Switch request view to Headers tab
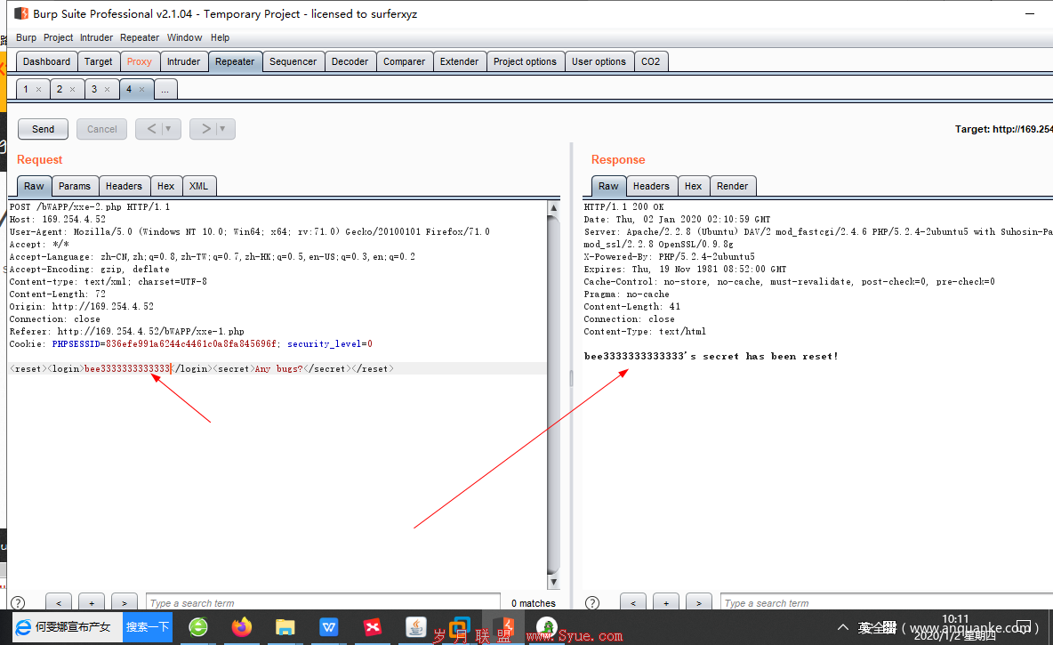 [x=125, y=186]
